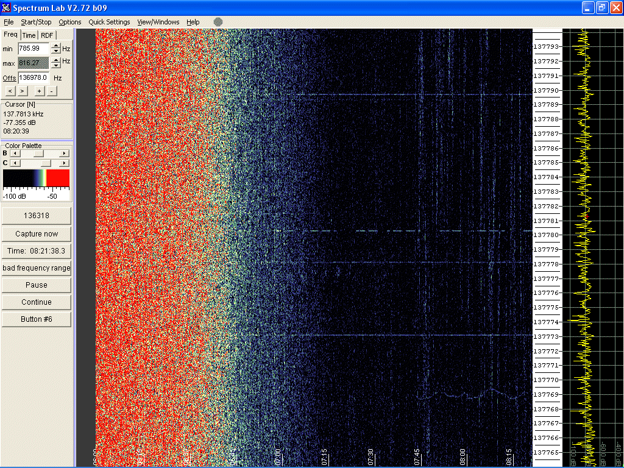Click cursor readout 137.7813 kHz

[x=23, y=114]
